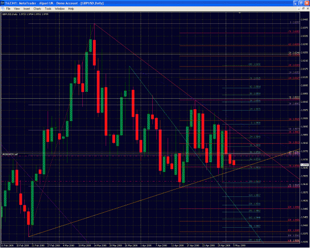Click the current price label on price scale
The width and height of the screenshot is (310, 248).
tap(304, 165)
